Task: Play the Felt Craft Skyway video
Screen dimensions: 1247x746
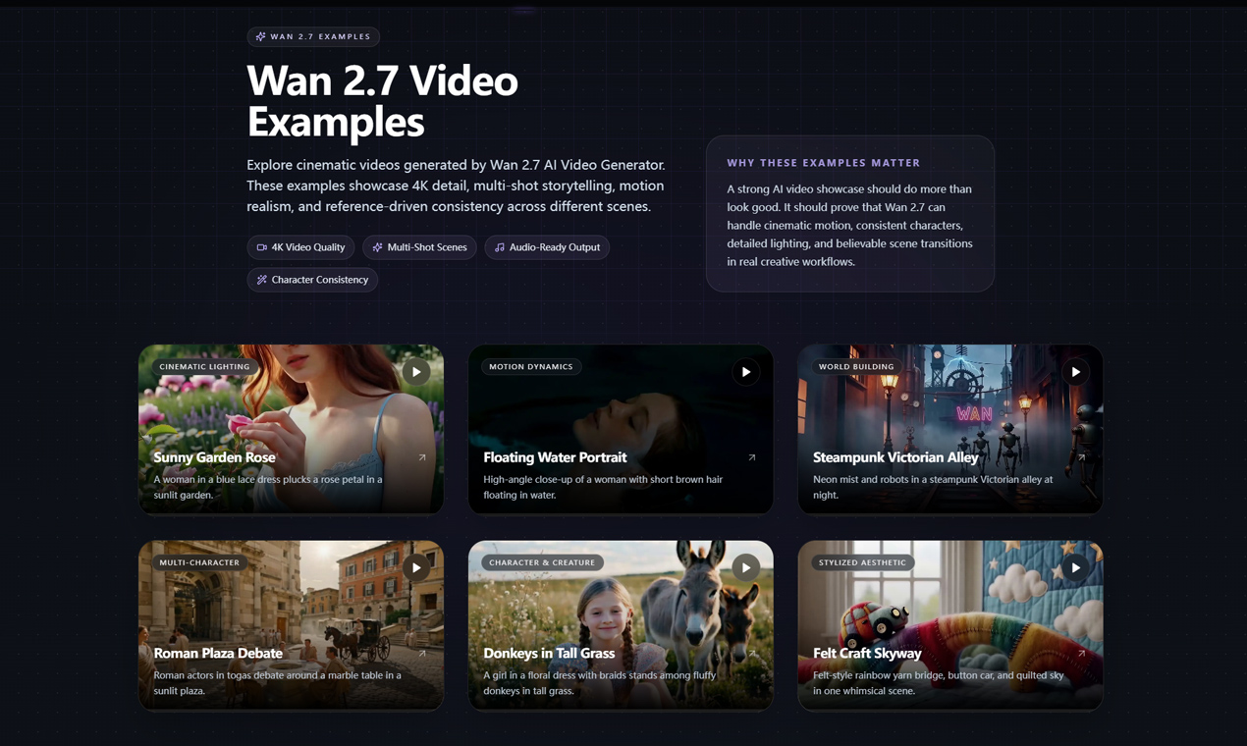Action: pos(1076,567)
